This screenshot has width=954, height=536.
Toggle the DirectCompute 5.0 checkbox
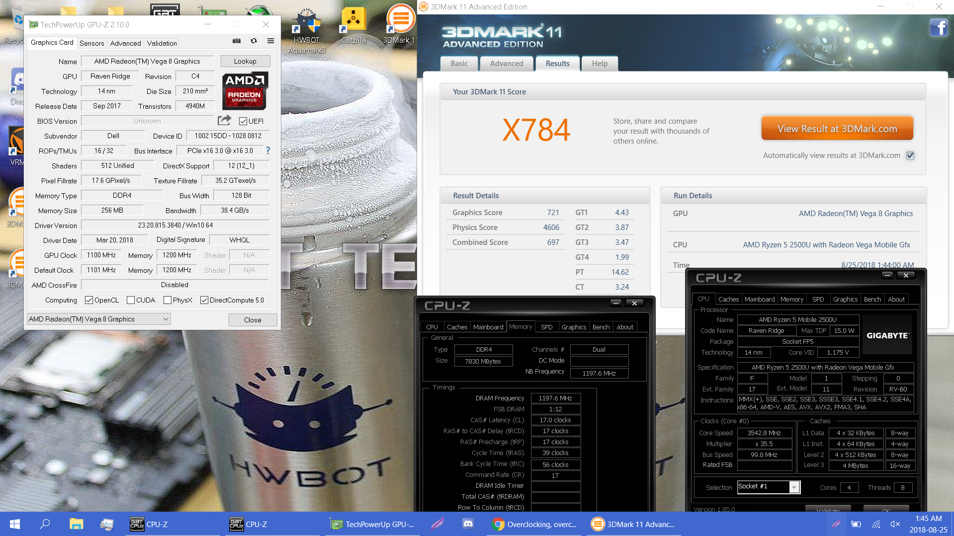[204, 300]
